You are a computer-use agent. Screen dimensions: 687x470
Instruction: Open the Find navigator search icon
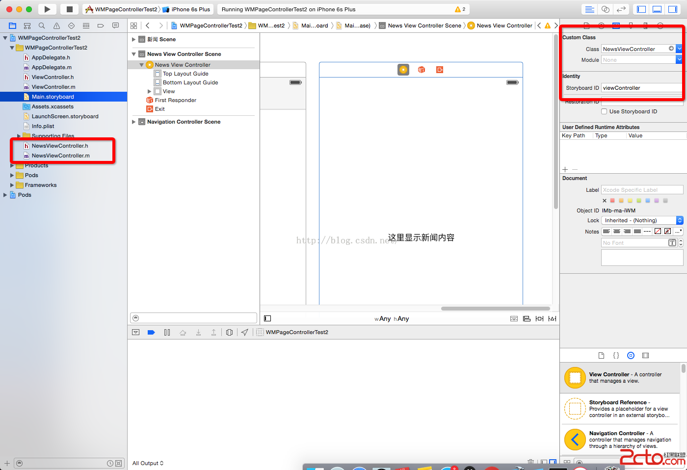[x=42, y=26]
